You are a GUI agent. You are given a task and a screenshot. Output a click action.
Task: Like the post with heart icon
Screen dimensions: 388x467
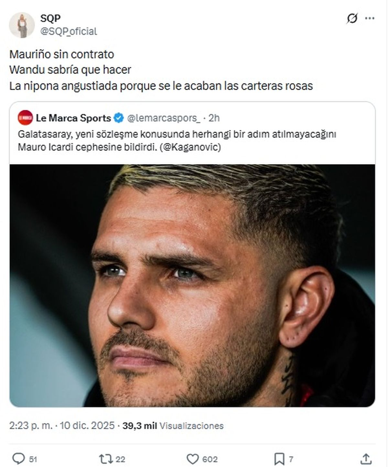click(193, 459)
